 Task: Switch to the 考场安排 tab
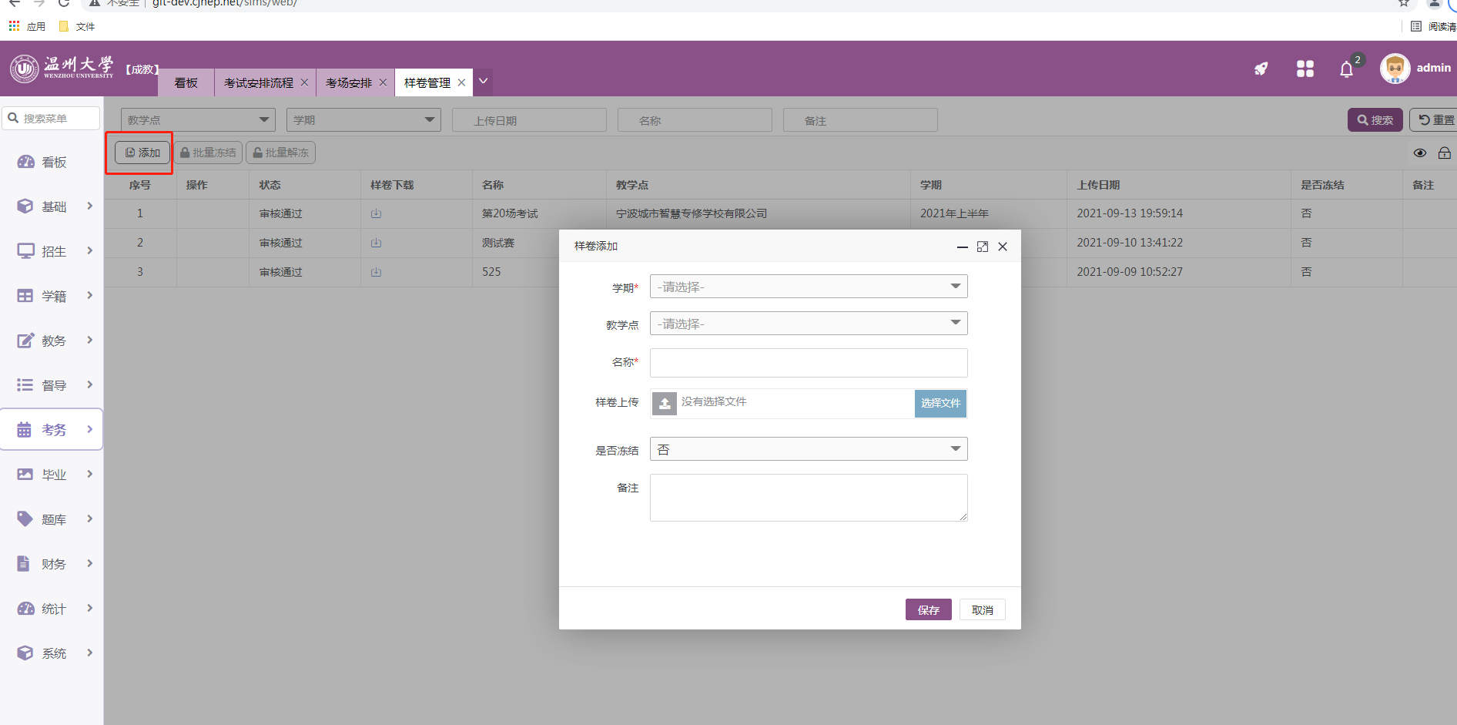[348, 83]
